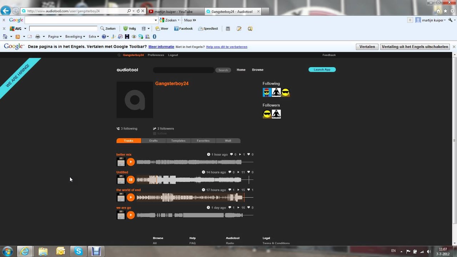Viewport: 457px width, 257px height.
Task: Click the Speedtest toolbar button
Action: (208, 29)
